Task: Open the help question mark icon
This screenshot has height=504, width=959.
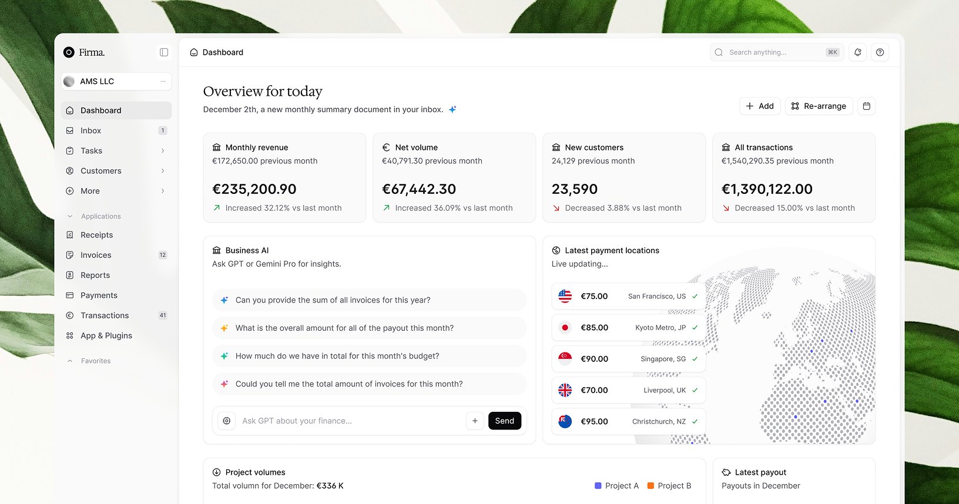Action: click(x=880, y=52)
